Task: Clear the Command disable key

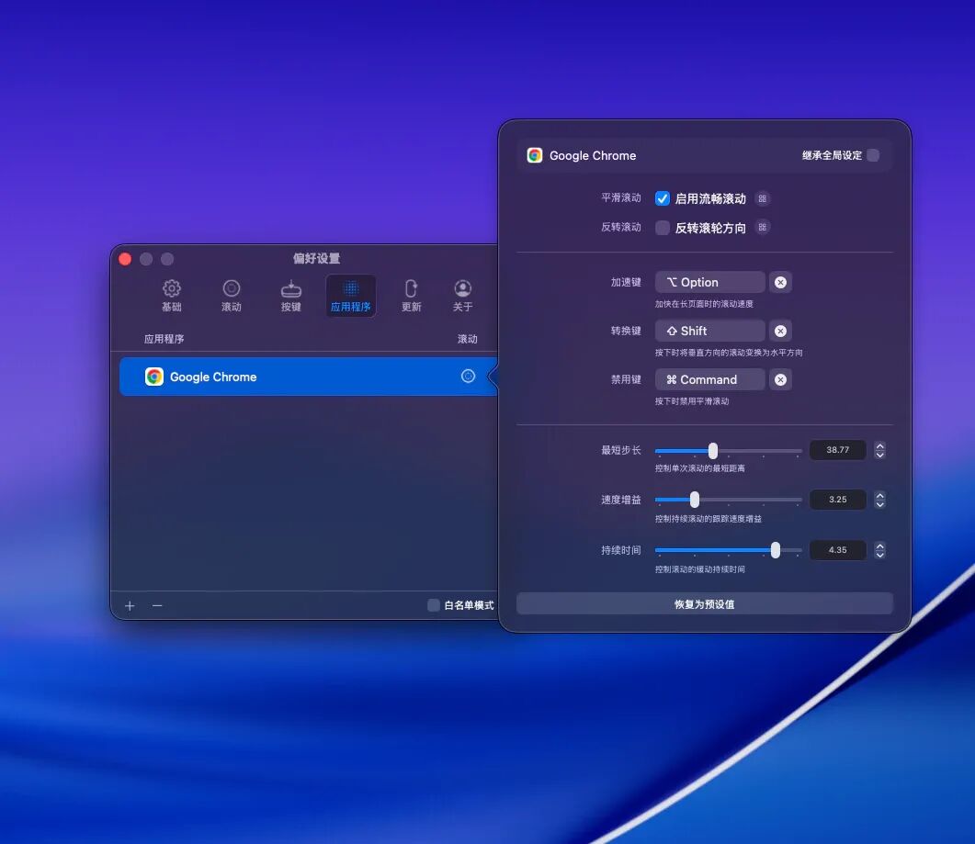Action: tap(780, 379)
